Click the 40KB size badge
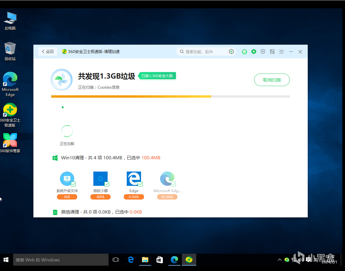345x271 pixels. point(100,197)
